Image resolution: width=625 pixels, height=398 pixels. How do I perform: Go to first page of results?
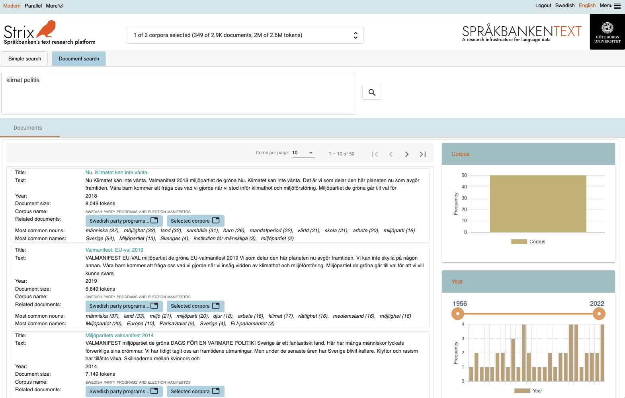[x=375, y=154]
